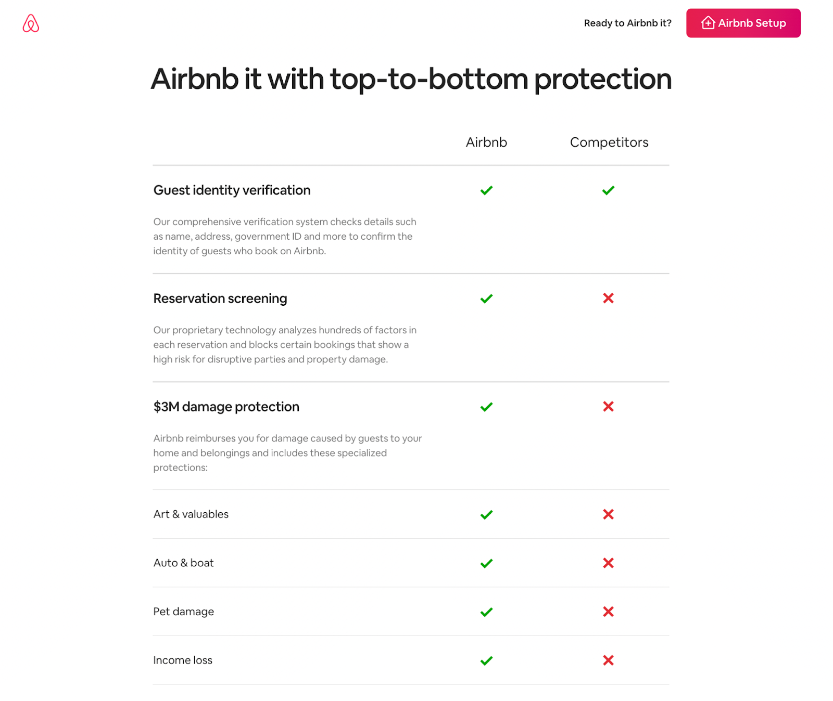Click the Guest identity verification heading
The height and width of the screenshot is (701, 833).
(232, 190)
